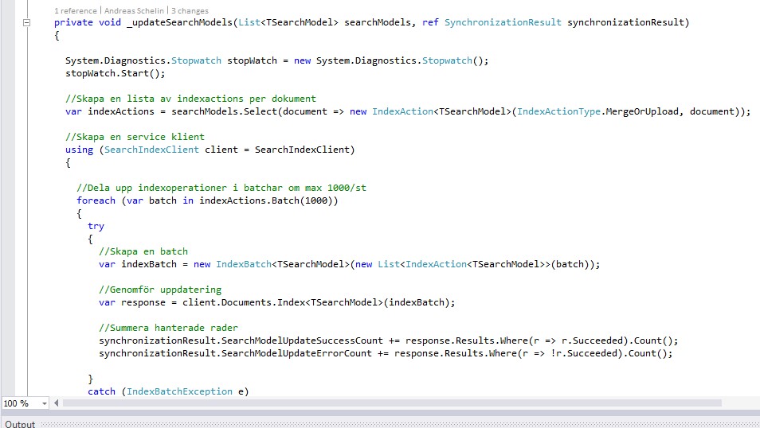Click IndexBatchException in catch clause
The height and width of the screenshot is (428, 760).
pyautogui.click(x=179, y=391)
